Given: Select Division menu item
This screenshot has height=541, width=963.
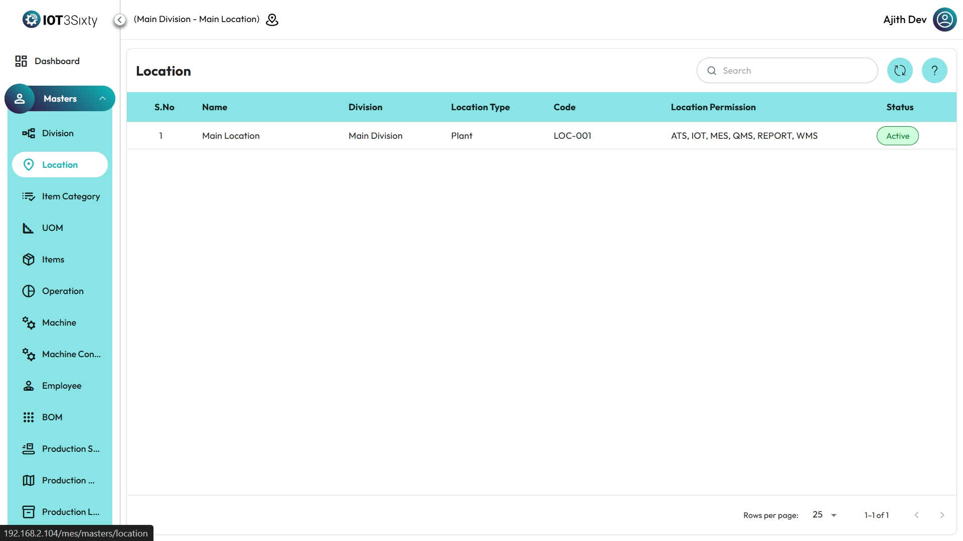Looking at the screenshot, I should (58, 133).
